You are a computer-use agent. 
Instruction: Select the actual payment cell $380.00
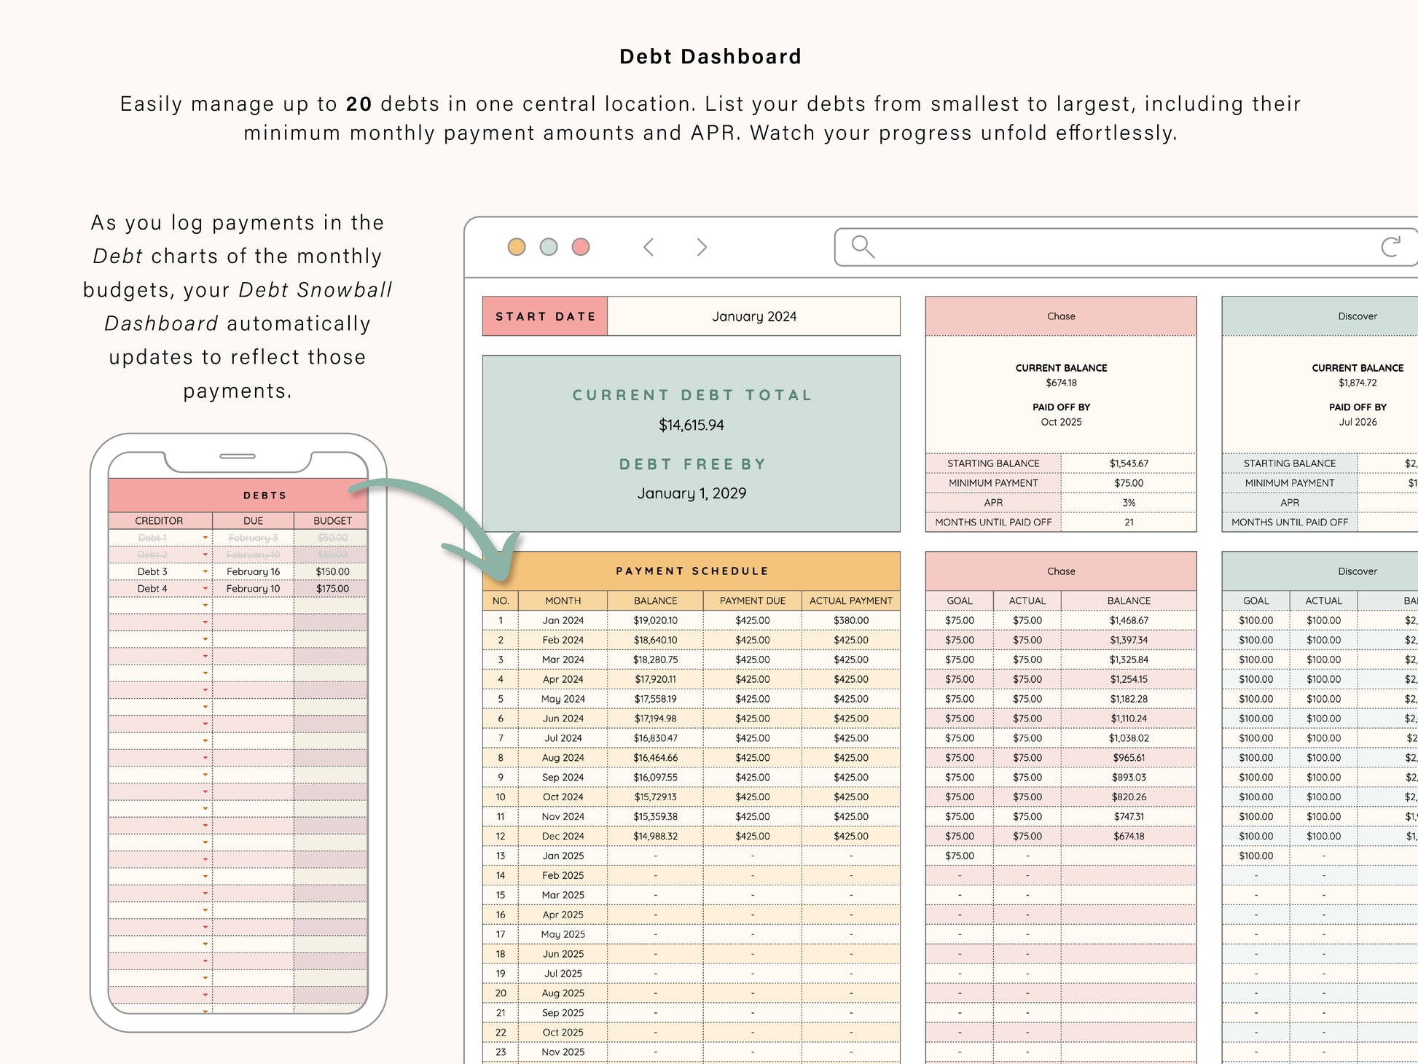[851, 620]
